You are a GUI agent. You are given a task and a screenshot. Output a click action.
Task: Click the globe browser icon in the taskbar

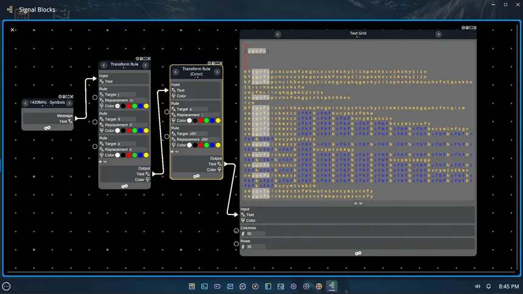coord(319,286)
